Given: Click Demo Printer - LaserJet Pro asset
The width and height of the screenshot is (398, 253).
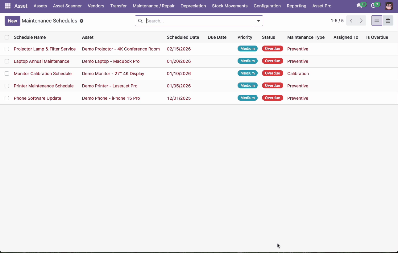Looking at the screenshot, I should 110,86.
